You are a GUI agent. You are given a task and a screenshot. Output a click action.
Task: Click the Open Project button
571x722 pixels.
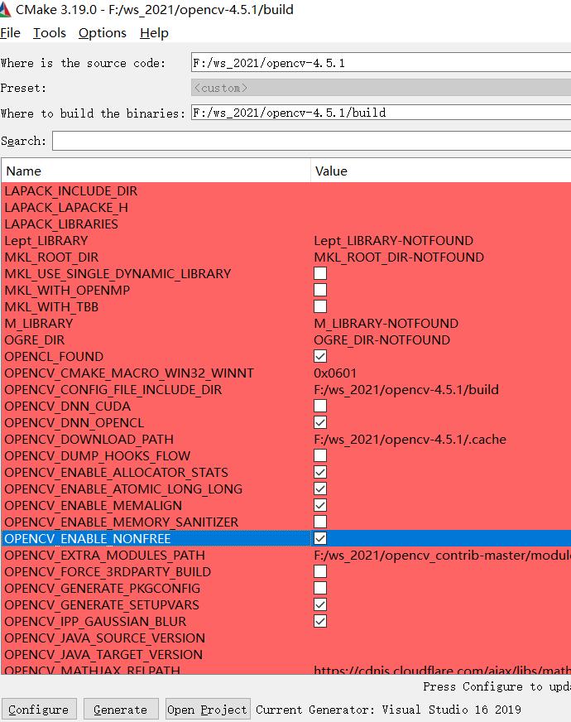tap(208, 710)
